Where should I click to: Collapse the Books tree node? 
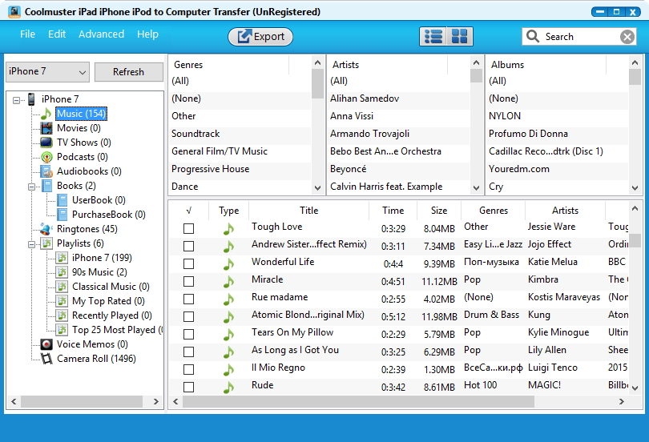click(31, 186)
